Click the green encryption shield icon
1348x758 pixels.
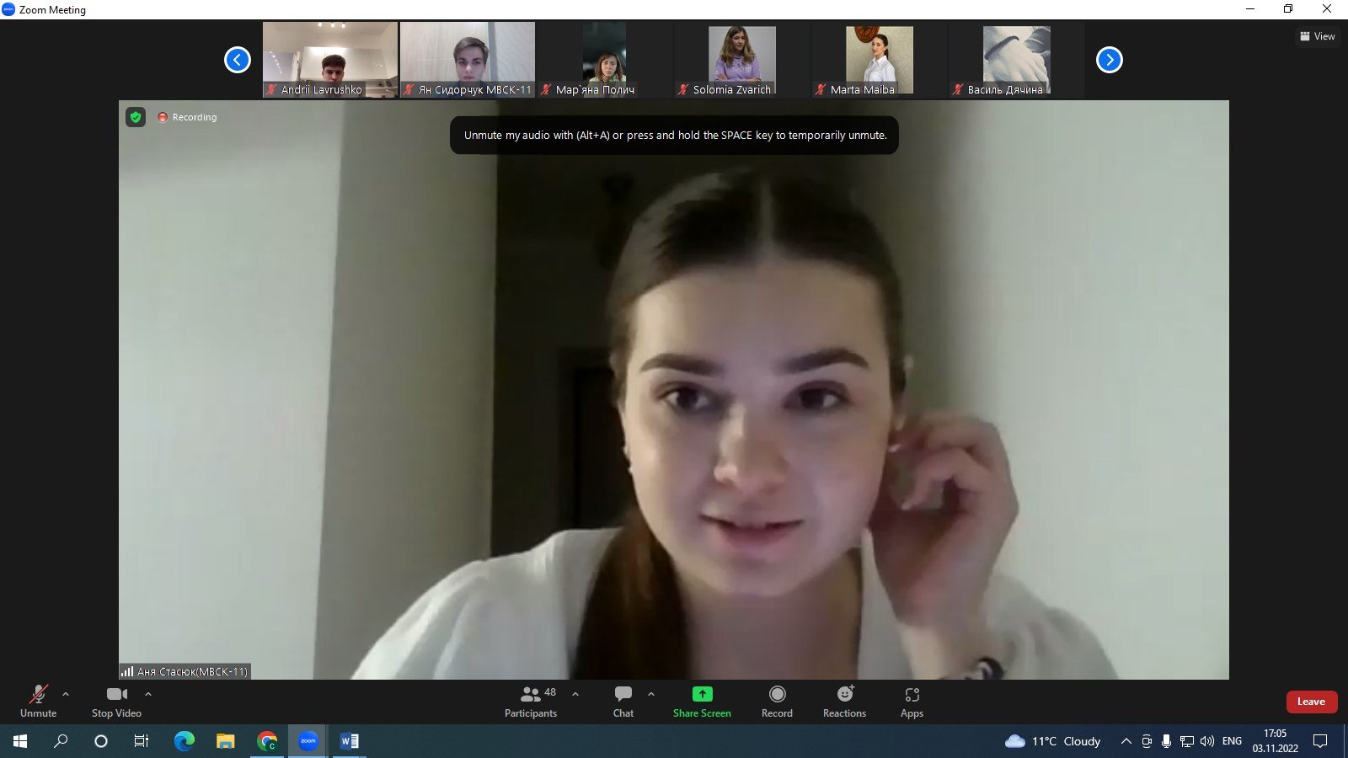[x=136, y=117]
